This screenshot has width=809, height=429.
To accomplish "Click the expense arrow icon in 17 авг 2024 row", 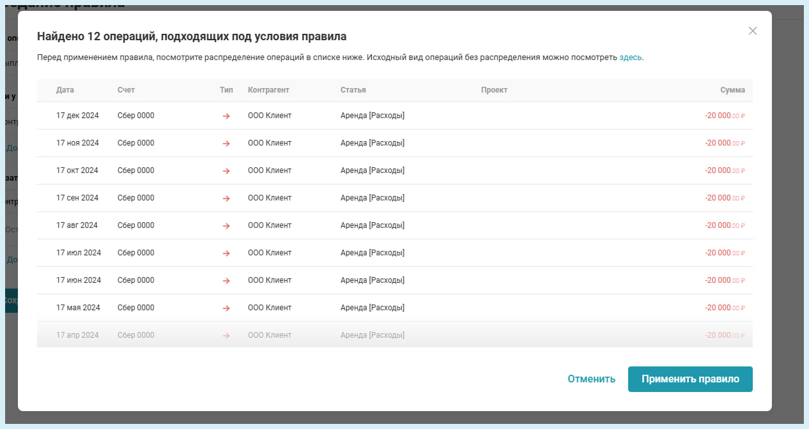I will [x=226, y=226].
